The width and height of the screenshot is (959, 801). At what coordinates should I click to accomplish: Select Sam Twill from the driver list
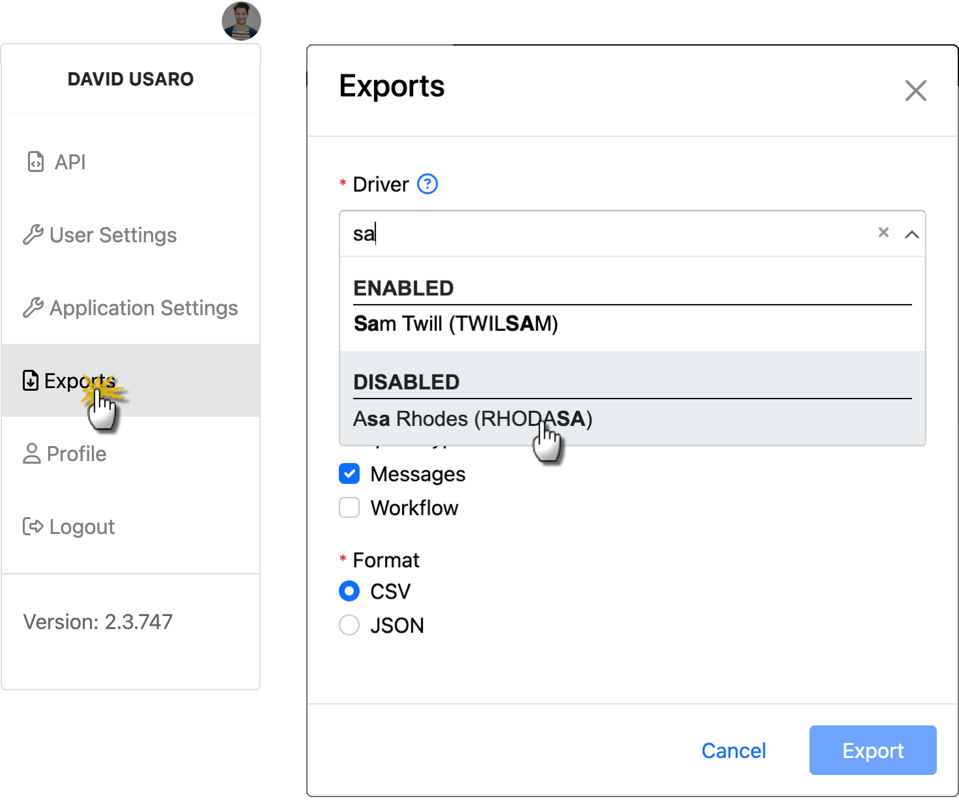[456, 324]
